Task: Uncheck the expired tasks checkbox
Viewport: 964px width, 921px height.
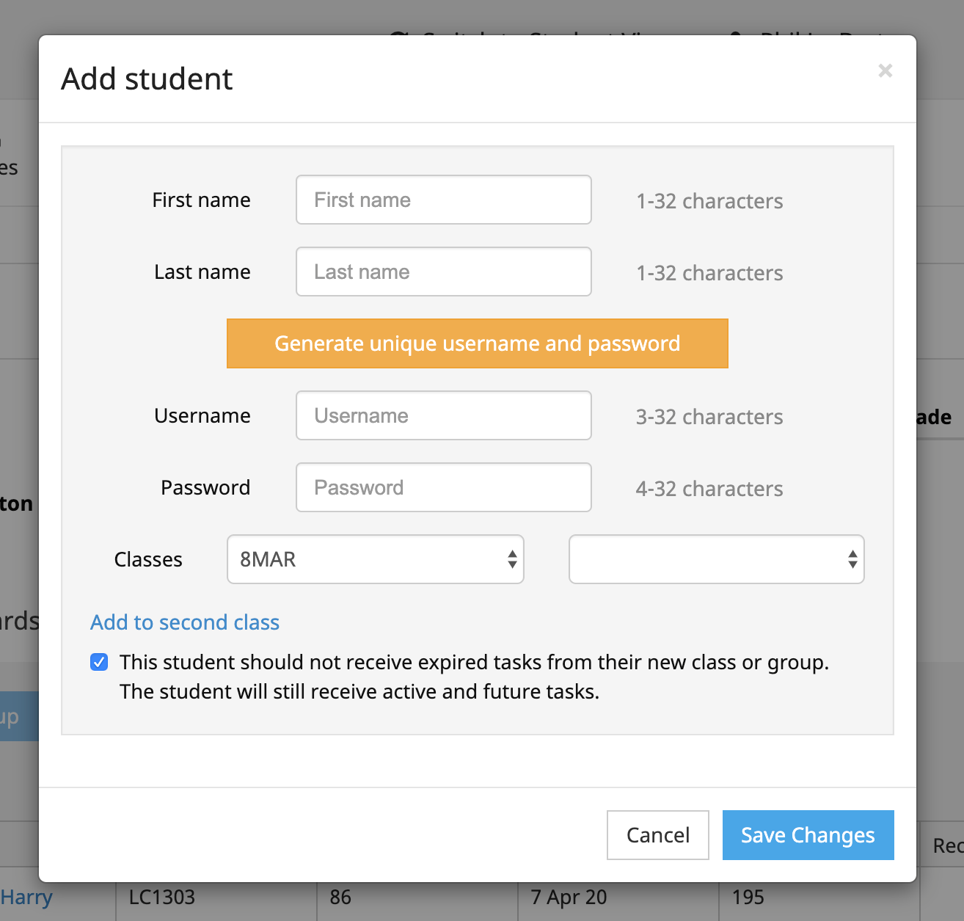Action: point(99,662)
